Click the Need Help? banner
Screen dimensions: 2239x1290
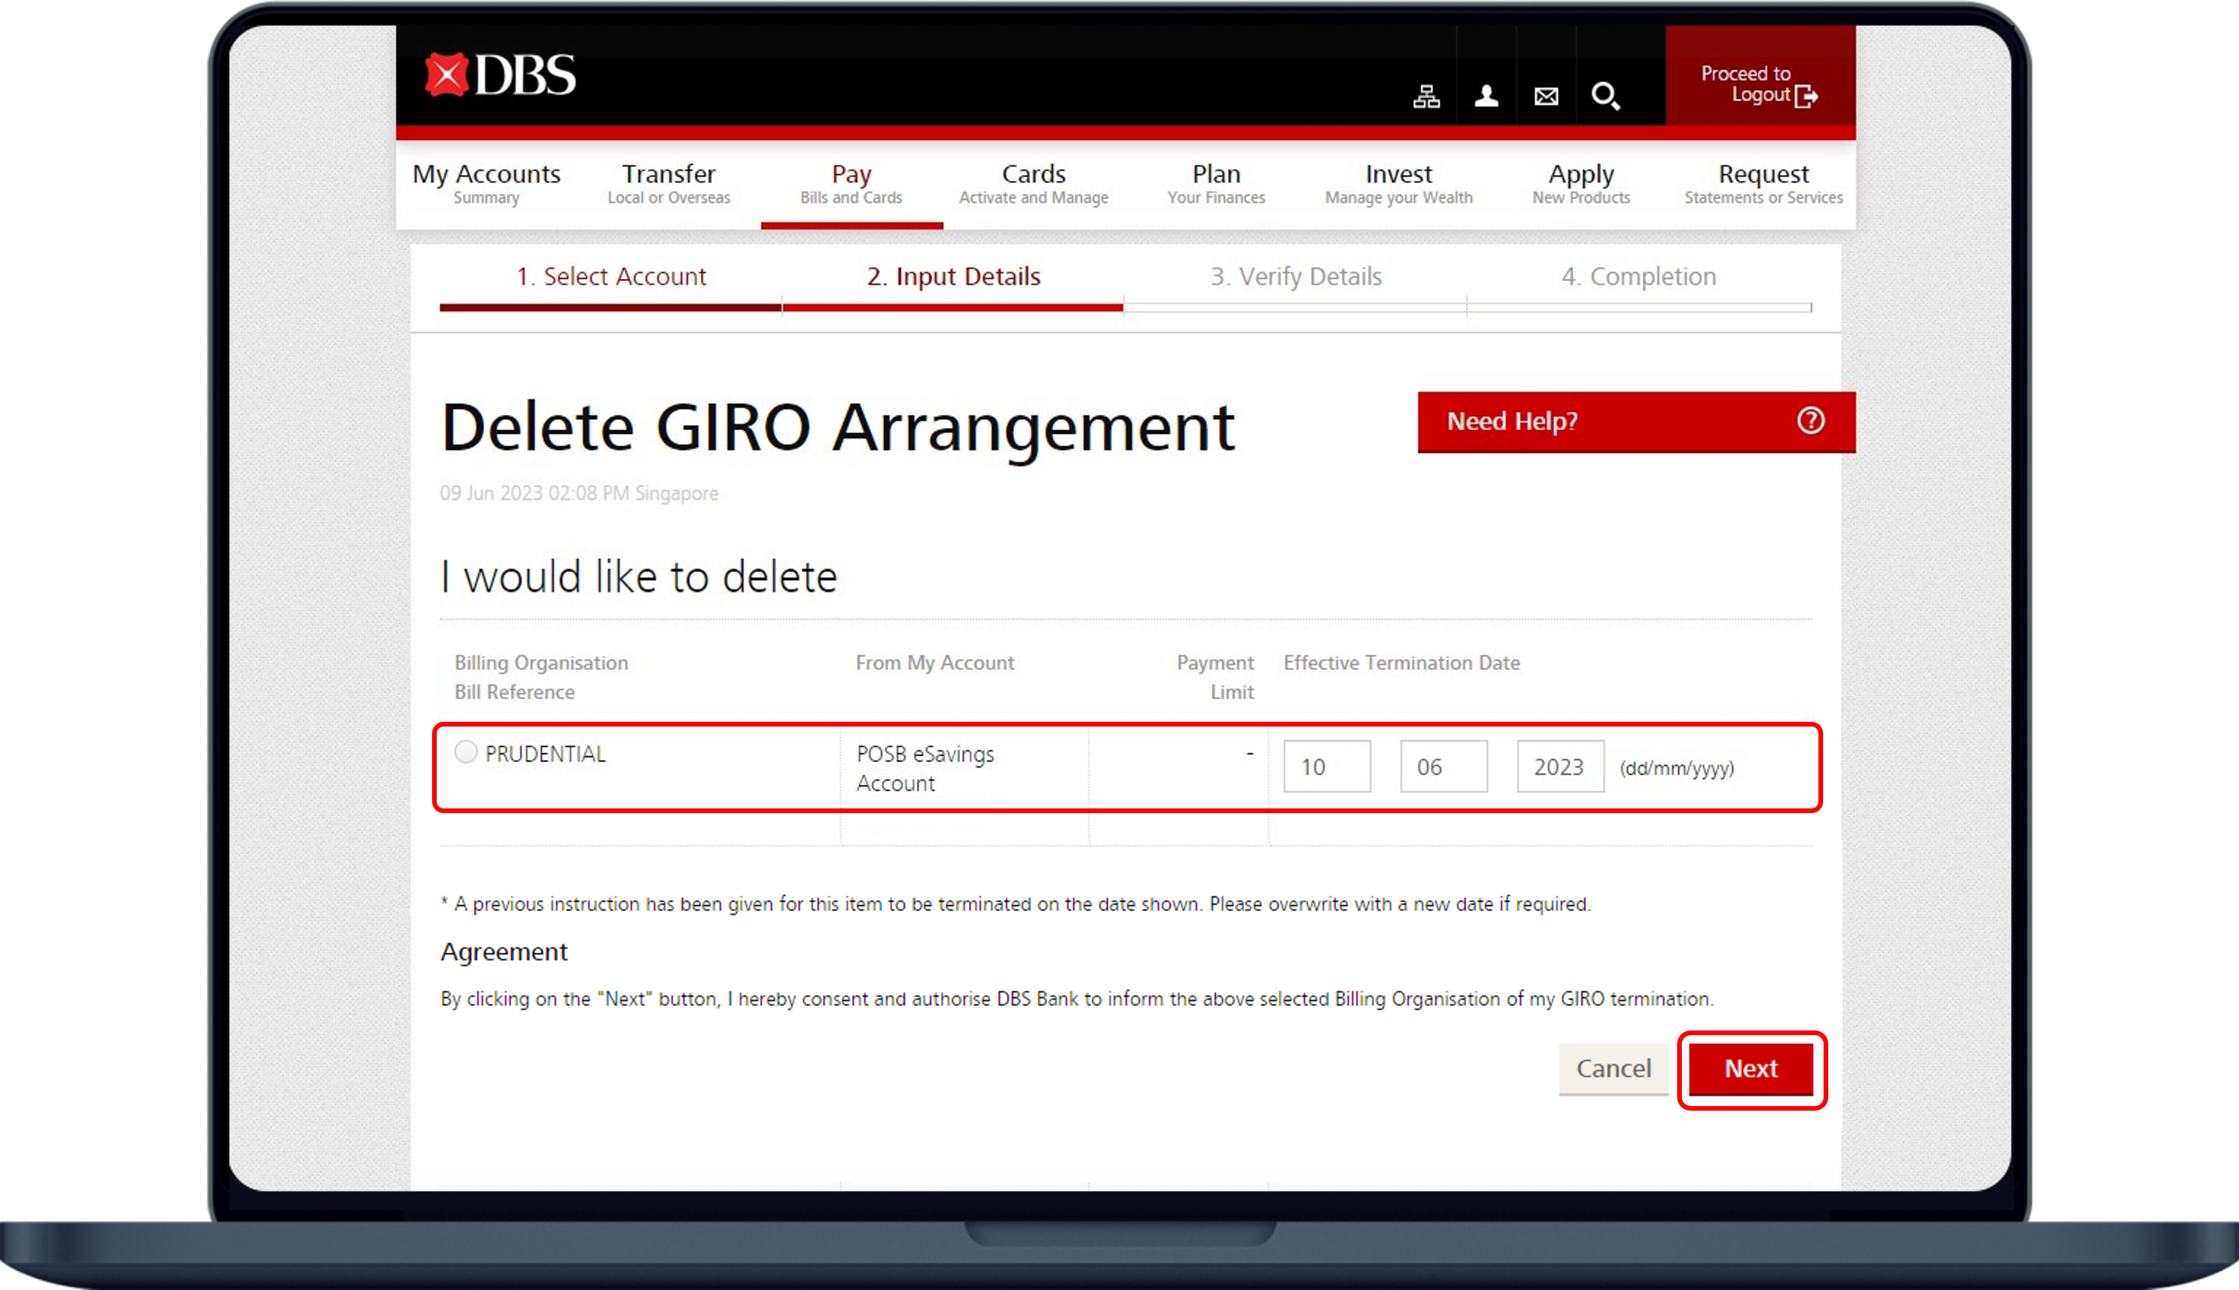click(x=1636, y=422)
